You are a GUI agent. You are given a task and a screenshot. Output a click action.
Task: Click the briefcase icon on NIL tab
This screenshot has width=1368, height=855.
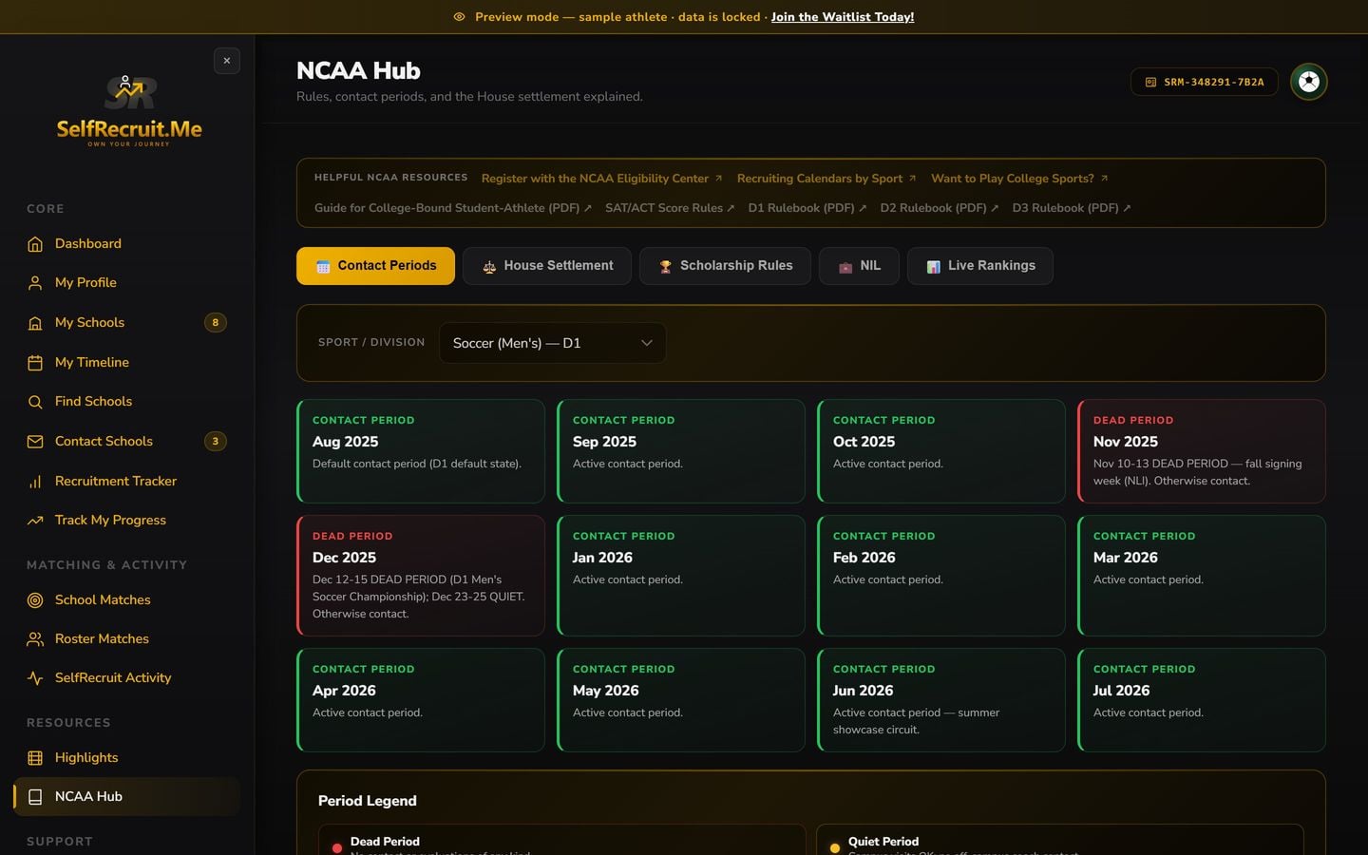[845, 267]
